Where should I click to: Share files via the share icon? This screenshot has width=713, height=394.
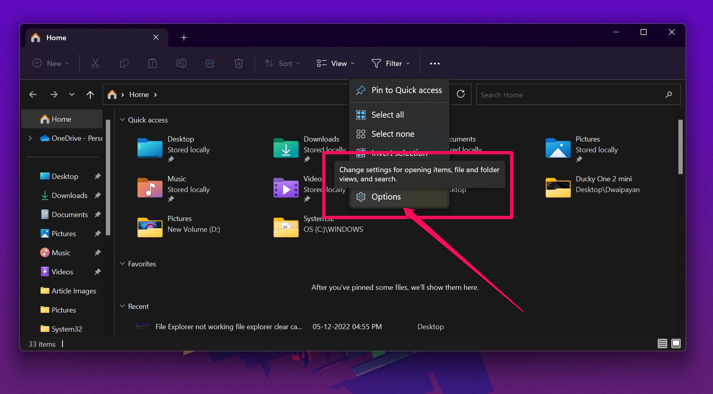point(210,63)
